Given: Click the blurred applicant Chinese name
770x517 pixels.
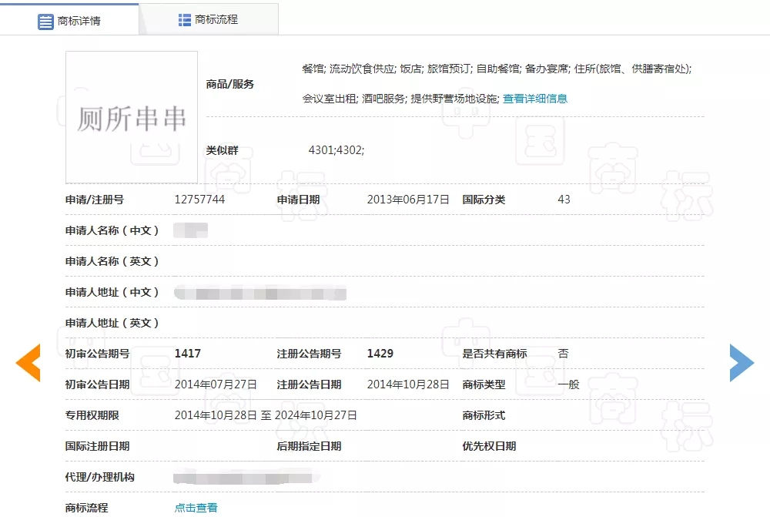Looking at the screenshot, I should pyautogui.click(x=190, y=230).
